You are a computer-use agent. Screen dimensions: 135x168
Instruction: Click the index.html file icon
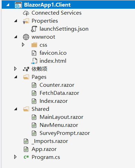point(34,61)
